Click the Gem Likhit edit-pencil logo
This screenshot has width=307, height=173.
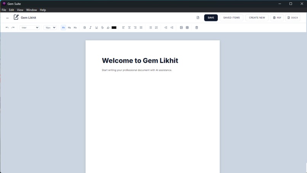16,17
